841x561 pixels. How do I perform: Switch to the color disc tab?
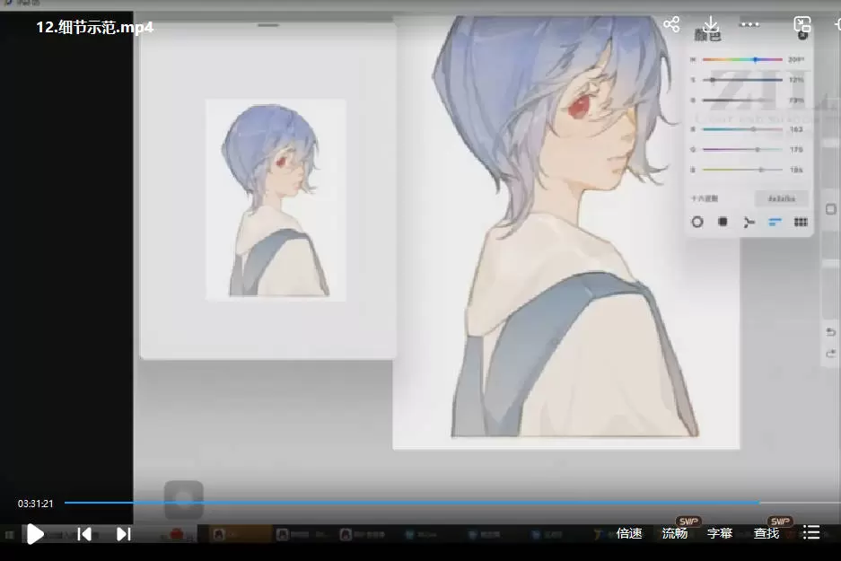[x=697, y=222]
